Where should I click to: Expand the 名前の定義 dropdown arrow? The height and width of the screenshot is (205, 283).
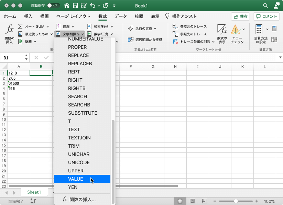[155, 29]
